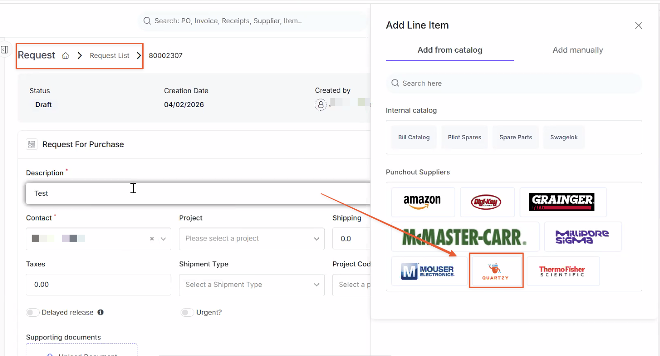This screenshot has height=356, width=660.
Task: Open the McMaster-Carr punchout supplier
Action: (x=465, y=236)
